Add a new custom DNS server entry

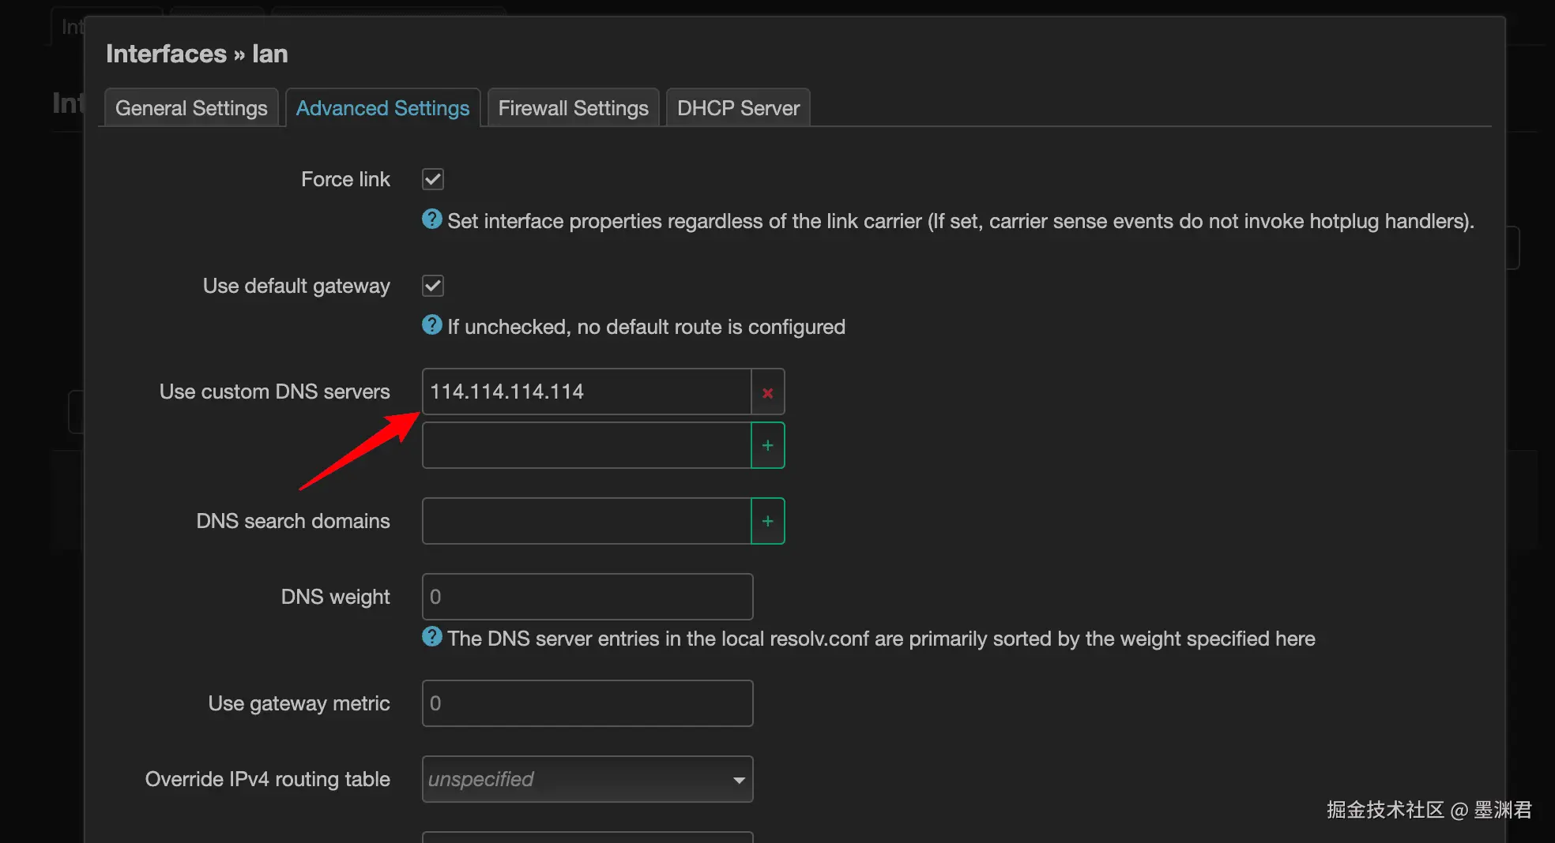767,445
